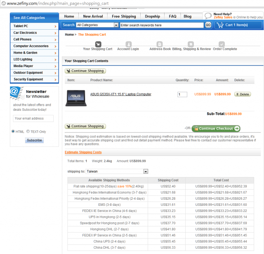This screenshot has height=254, width=264.
Task: Click the Order Complete checkmark icon
Action: [x=222, y=44]
